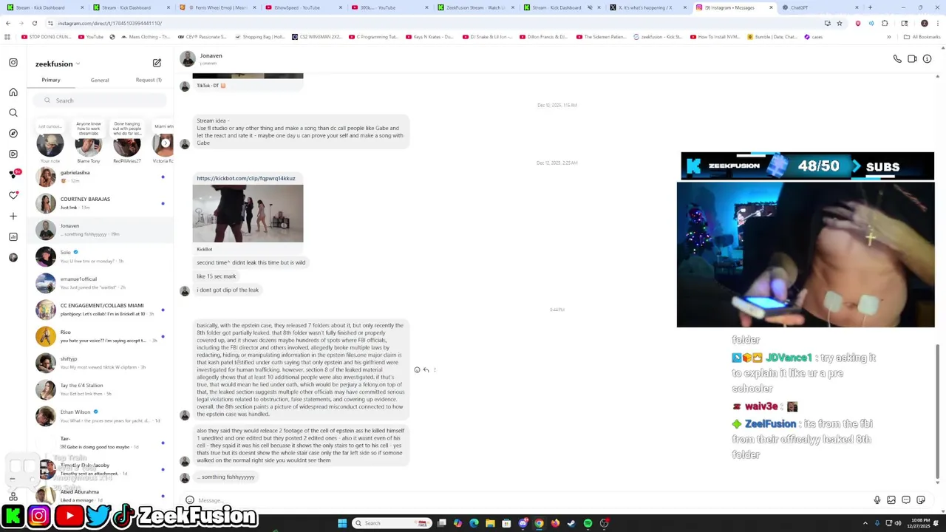Start an audio call with Jonaven
Viewport: 946px width, 532px height.
tap(897, 59)
